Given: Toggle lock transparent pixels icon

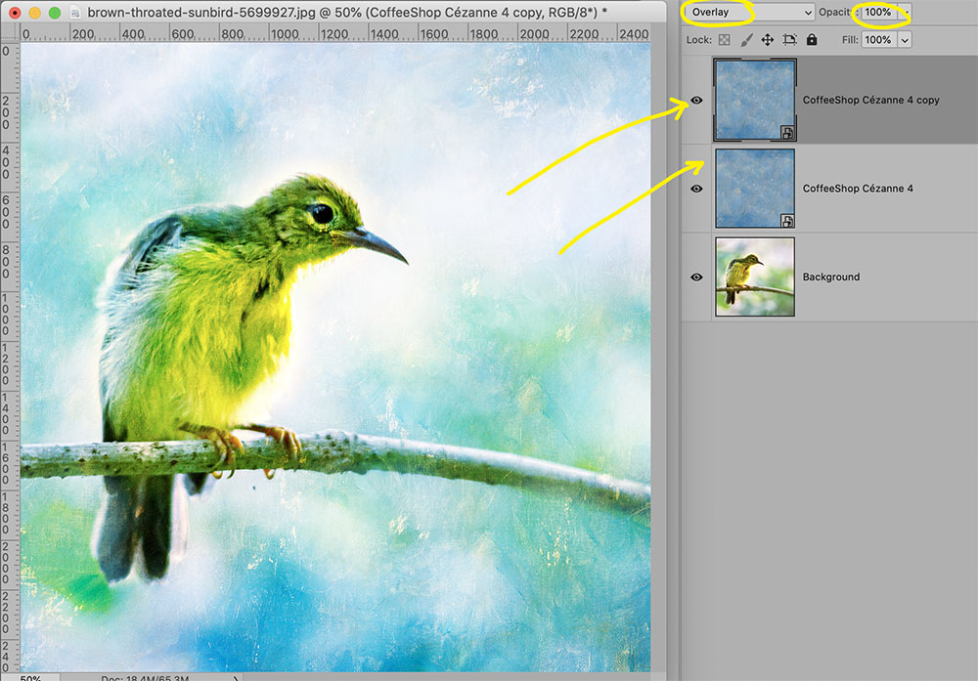Looking at the screenshot, I should coord(724,40).
